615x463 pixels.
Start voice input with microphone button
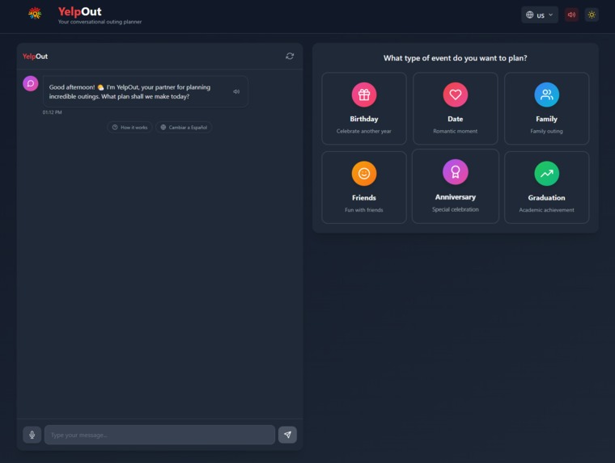(32, 435)
